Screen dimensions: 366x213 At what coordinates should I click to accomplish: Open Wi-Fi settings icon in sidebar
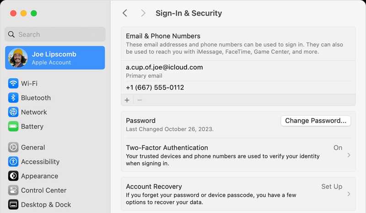13,83
